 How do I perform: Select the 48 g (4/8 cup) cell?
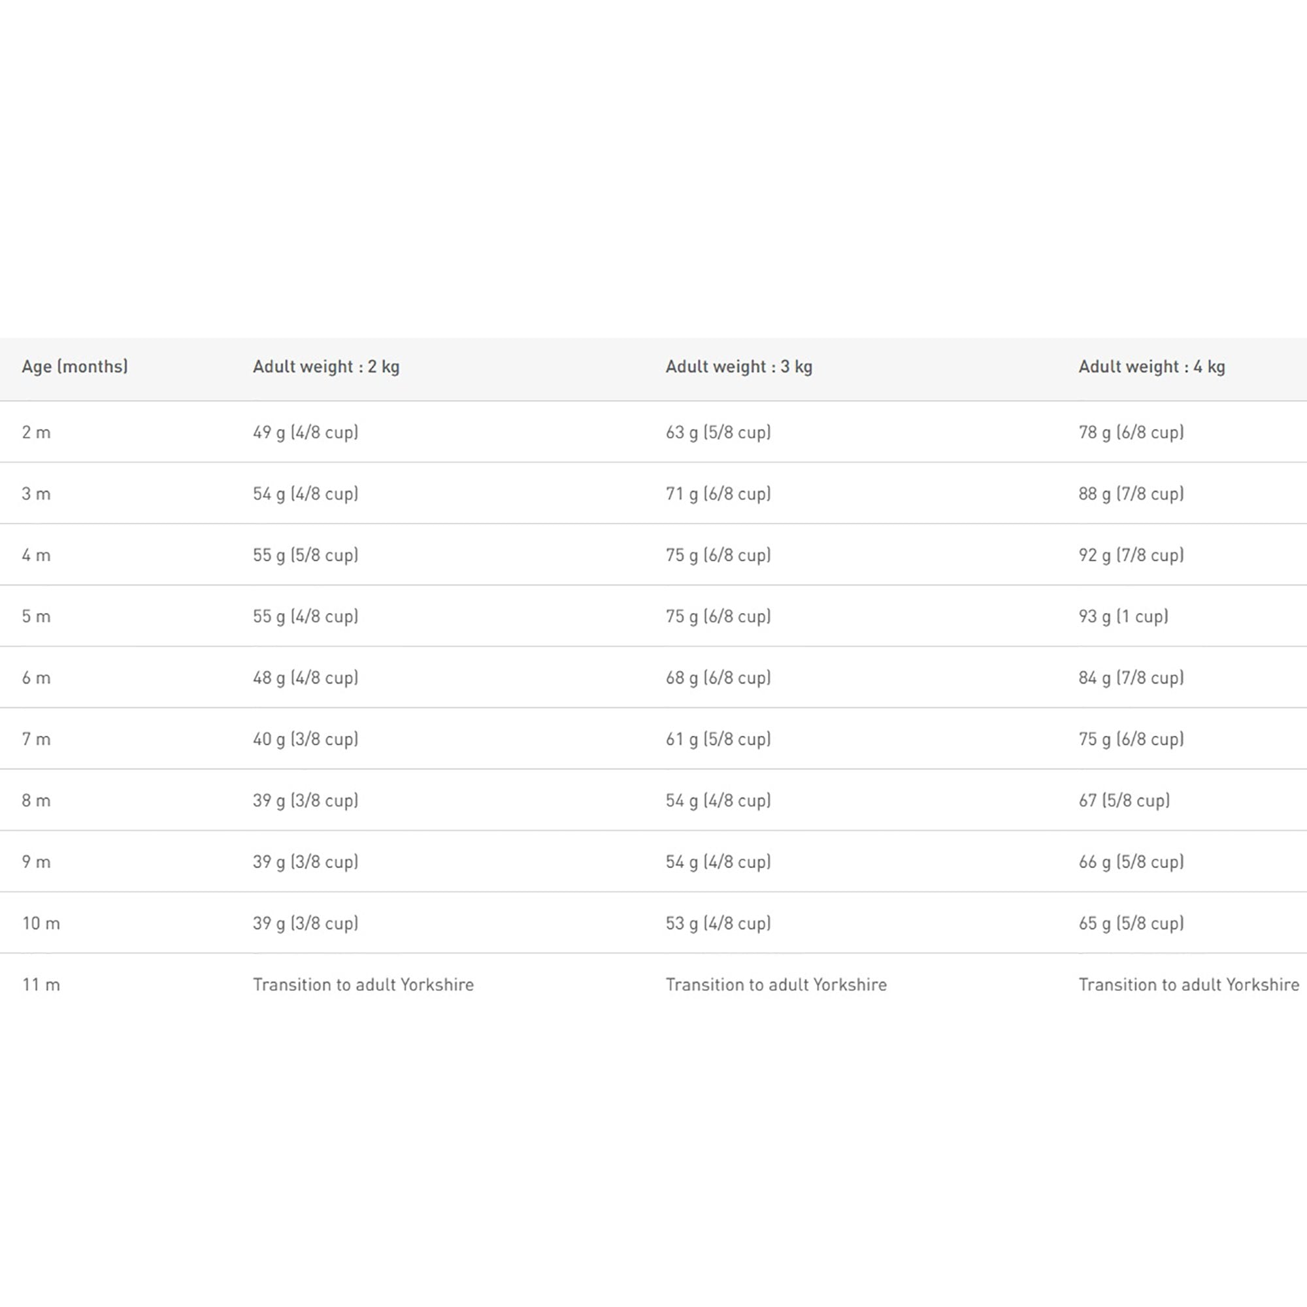coord(305,678)
